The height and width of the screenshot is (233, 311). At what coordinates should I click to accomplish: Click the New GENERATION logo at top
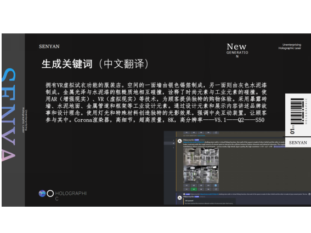tap(237, 50)
